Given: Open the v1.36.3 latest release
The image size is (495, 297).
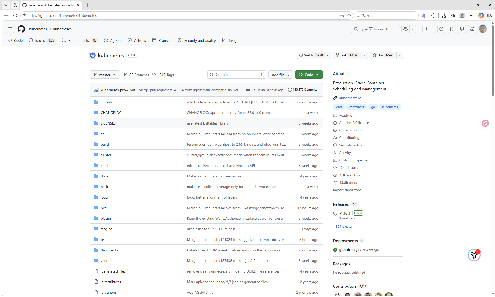Looking at the screenshot, I should pyautogui.click(x=344, y=213).
